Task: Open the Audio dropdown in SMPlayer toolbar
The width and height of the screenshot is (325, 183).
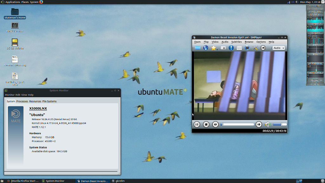Action: click(x=279, y=48)
